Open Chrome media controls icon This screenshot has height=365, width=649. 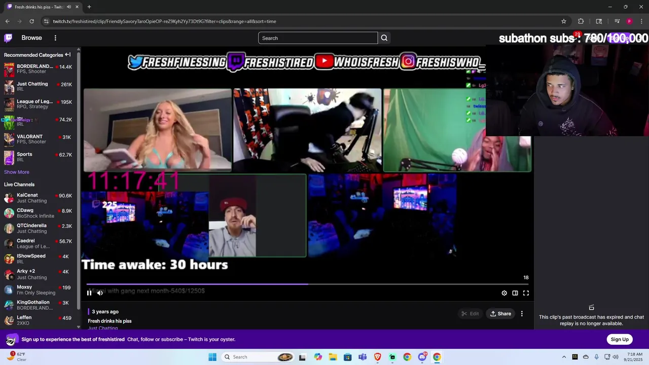(x=617, y=21)
